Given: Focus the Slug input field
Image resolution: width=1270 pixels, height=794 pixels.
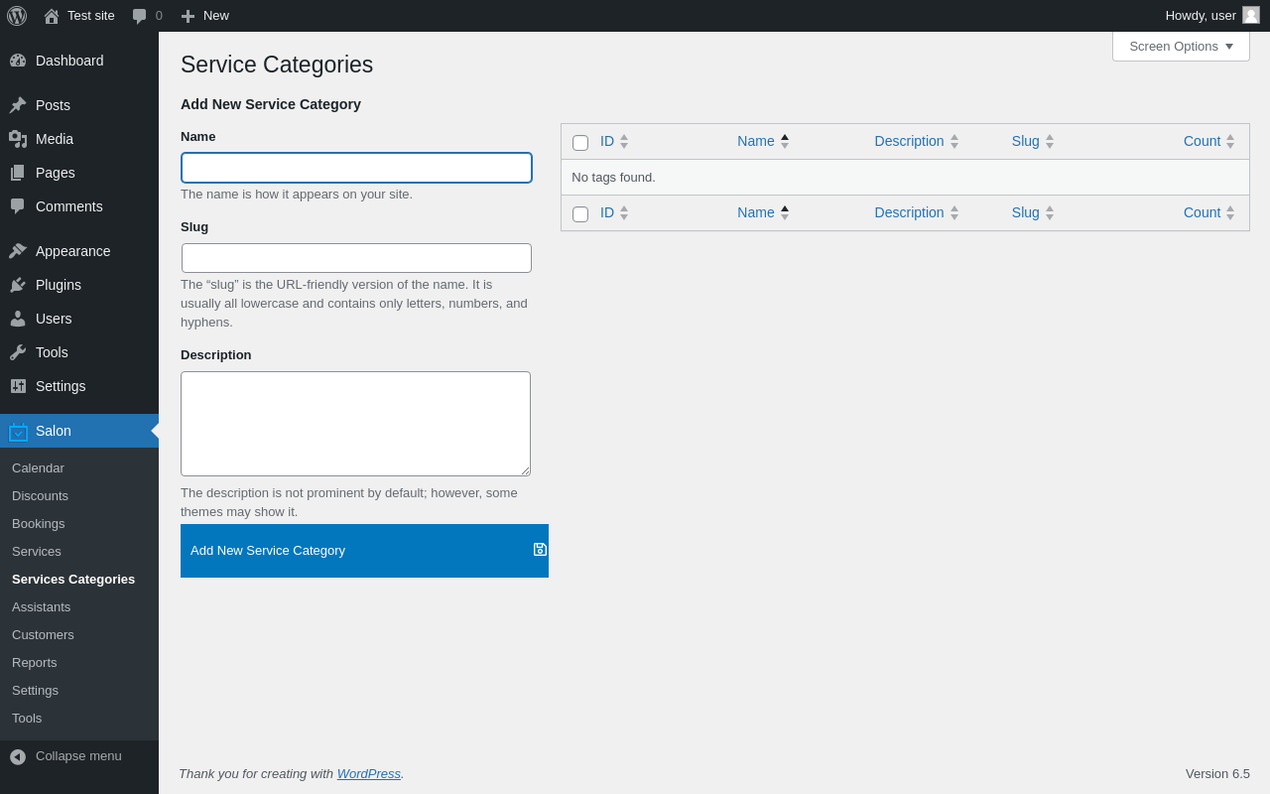Looking at the screenshot, I should 356,258.
